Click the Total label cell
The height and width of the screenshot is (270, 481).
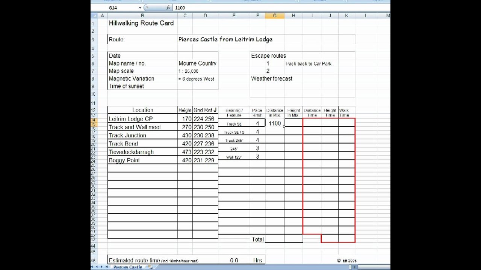pyautogui.click(x=258, y=239)
